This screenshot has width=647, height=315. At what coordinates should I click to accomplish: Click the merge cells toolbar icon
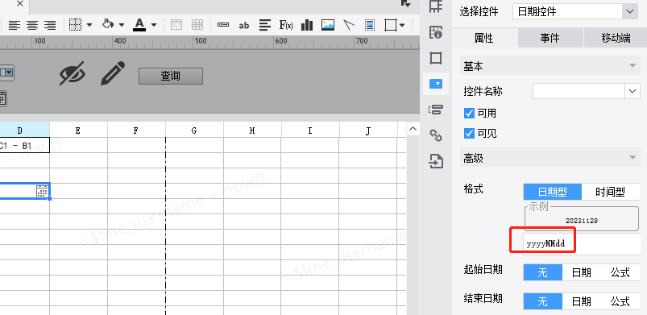click(176, 25)
